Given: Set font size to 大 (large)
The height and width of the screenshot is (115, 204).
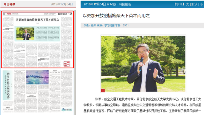Looking at the screenshot, I should pos(187,4).
